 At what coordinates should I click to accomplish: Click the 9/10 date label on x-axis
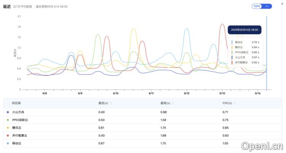coord(116,94)
